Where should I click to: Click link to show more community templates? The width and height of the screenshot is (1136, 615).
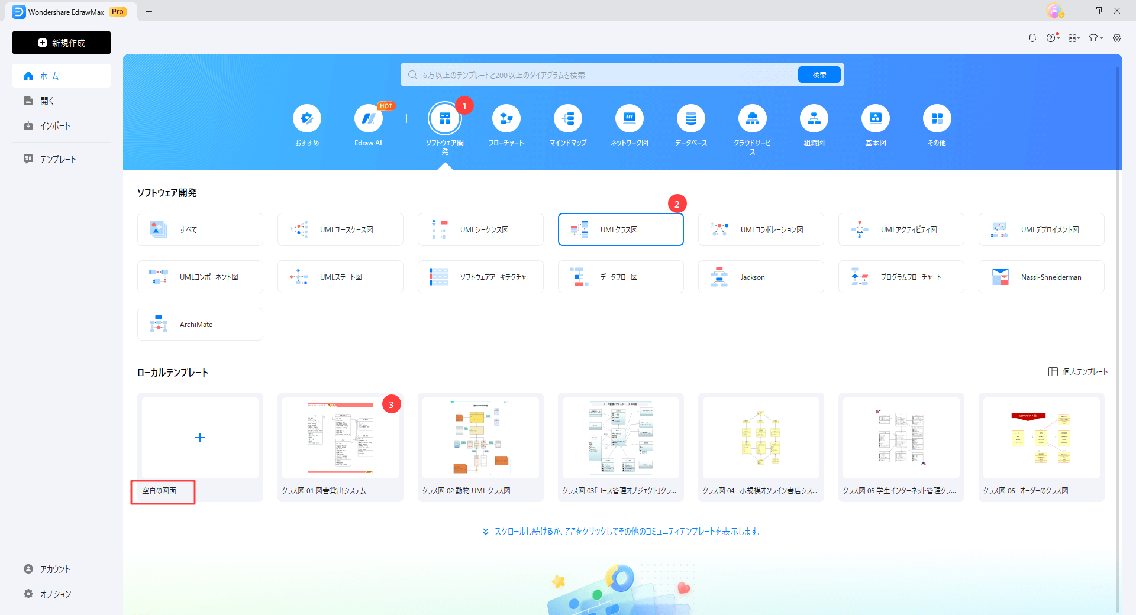[x=622, y=532]
